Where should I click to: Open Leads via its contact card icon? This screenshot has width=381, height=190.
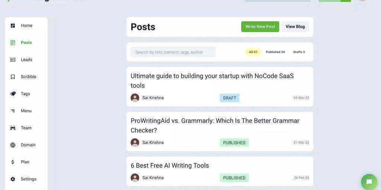click(x=13, y=60)
